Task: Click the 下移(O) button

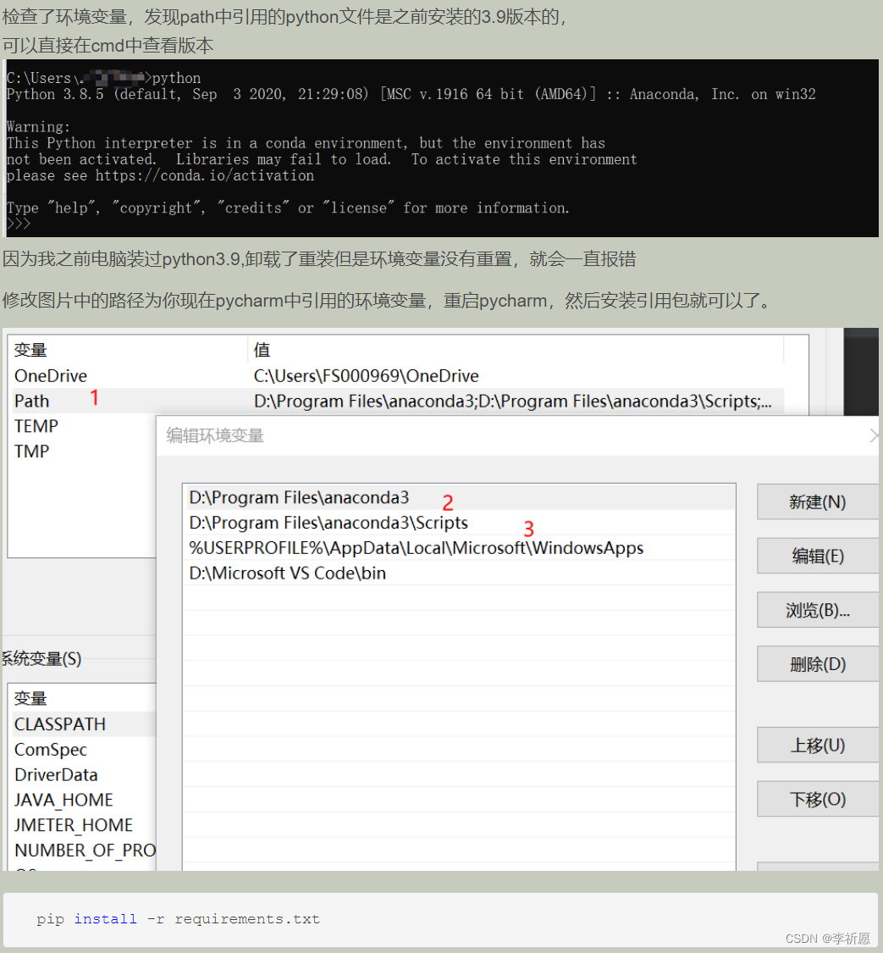Action: (816, 798)
